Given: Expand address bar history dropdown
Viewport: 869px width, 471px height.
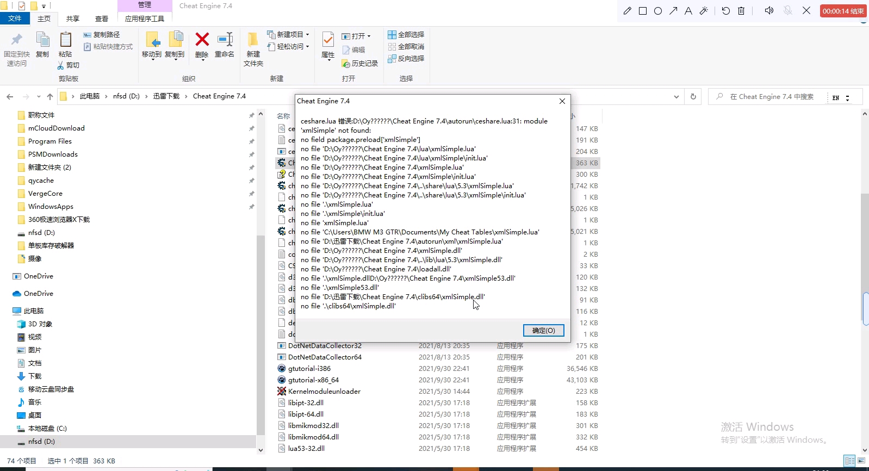Looking at the screenshot, I should tap(676, 97).
